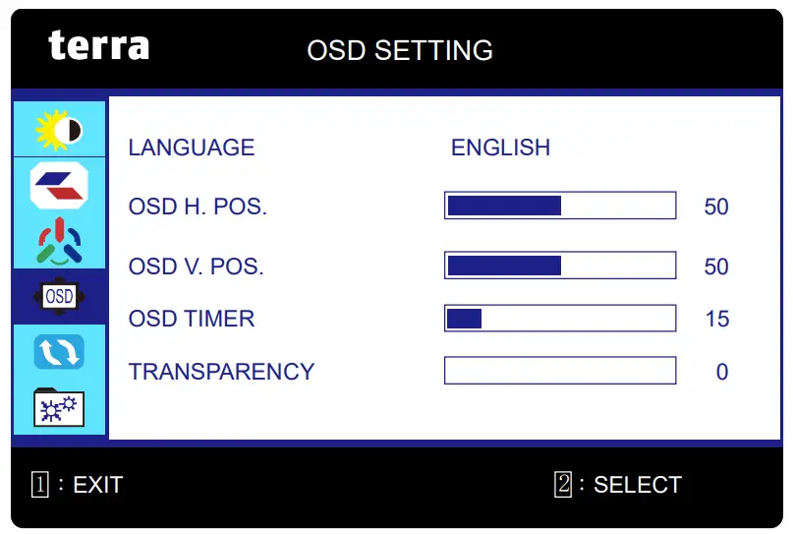Click the boxed 2 key icon
The image size is (793, 534).
(x=563, y=484)
